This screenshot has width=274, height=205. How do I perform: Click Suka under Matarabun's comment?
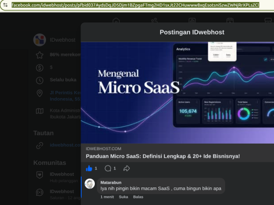tap(123, 197)
